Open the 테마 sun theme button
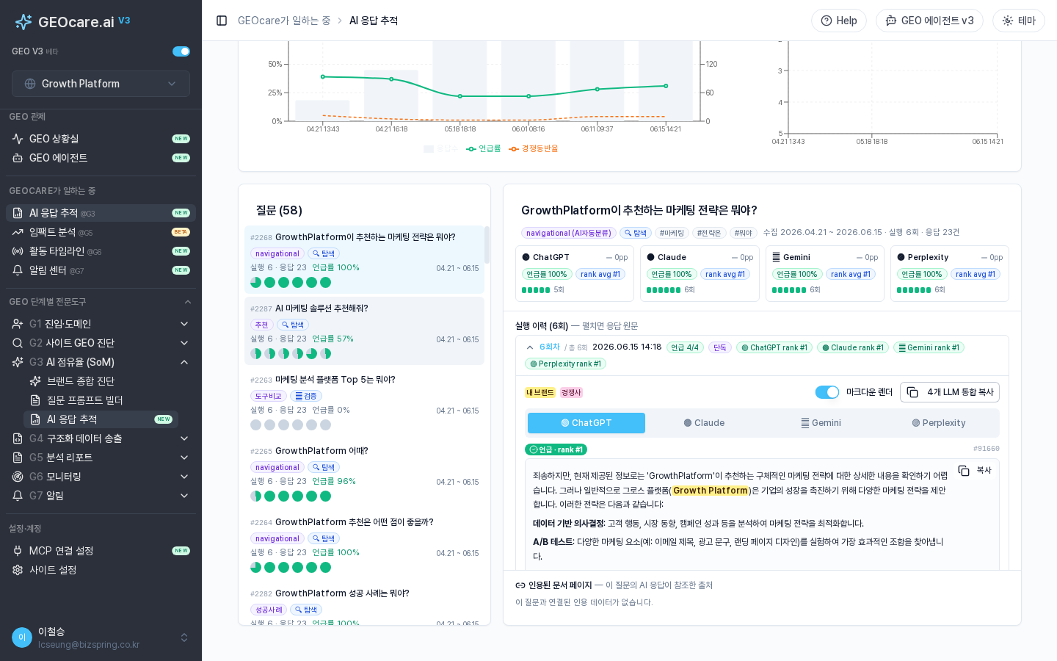Screen dimensions: 1057x661 (1019, 21)
